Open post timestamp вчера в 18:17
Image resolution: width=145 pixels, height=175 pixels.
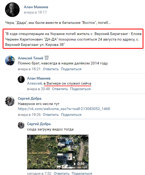[x=35, y=12]
